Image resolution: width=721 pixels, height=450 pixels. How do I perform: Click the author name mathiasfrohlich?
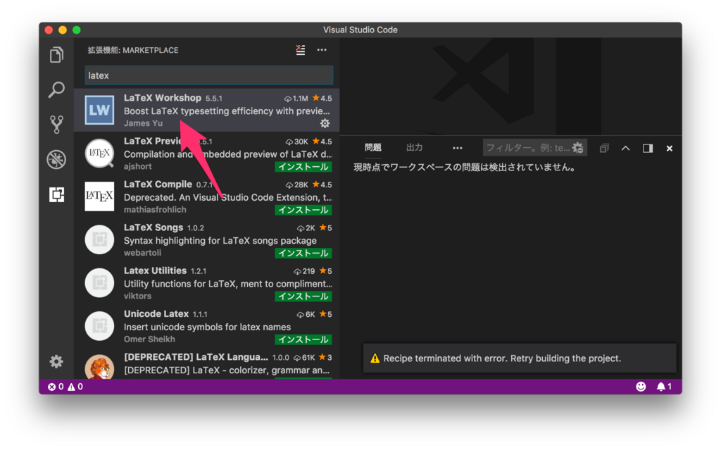click(155, 209)
